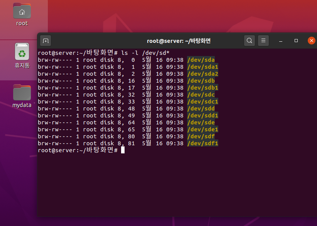Screen dimensions: 317x226
Task: Click the /dev/sdc entry
Action: [x=201, y=95]
